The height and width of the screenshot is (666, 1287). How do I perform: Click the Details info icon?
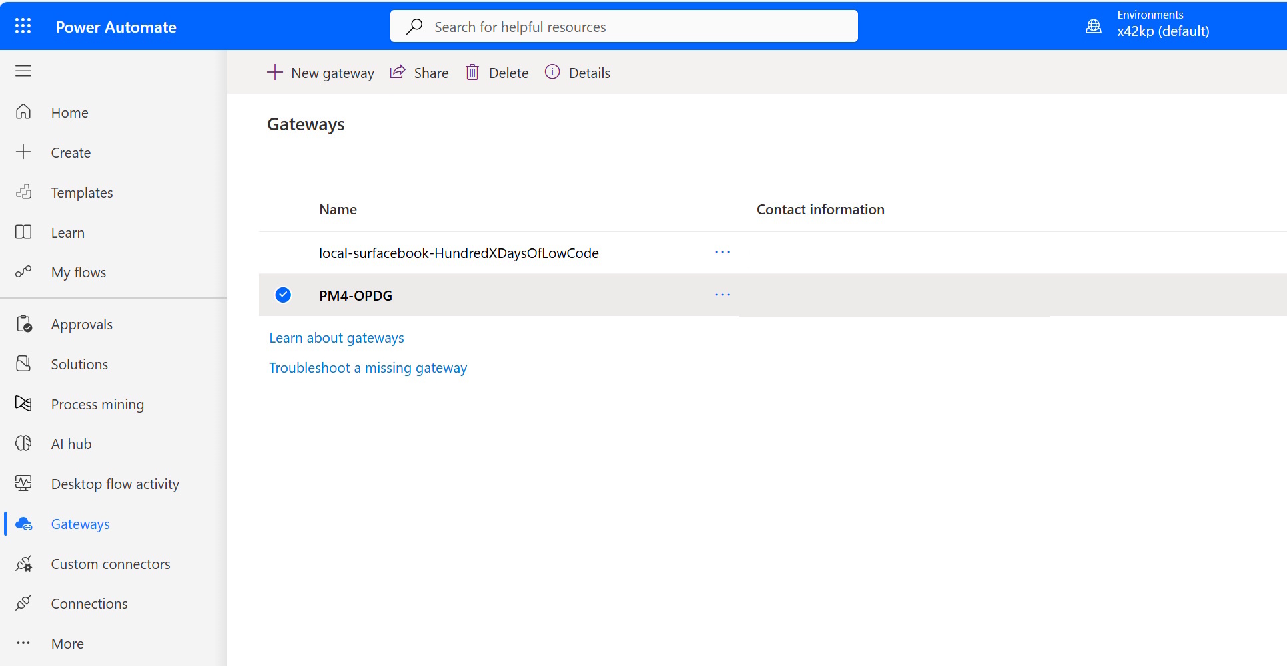(552, 71)
